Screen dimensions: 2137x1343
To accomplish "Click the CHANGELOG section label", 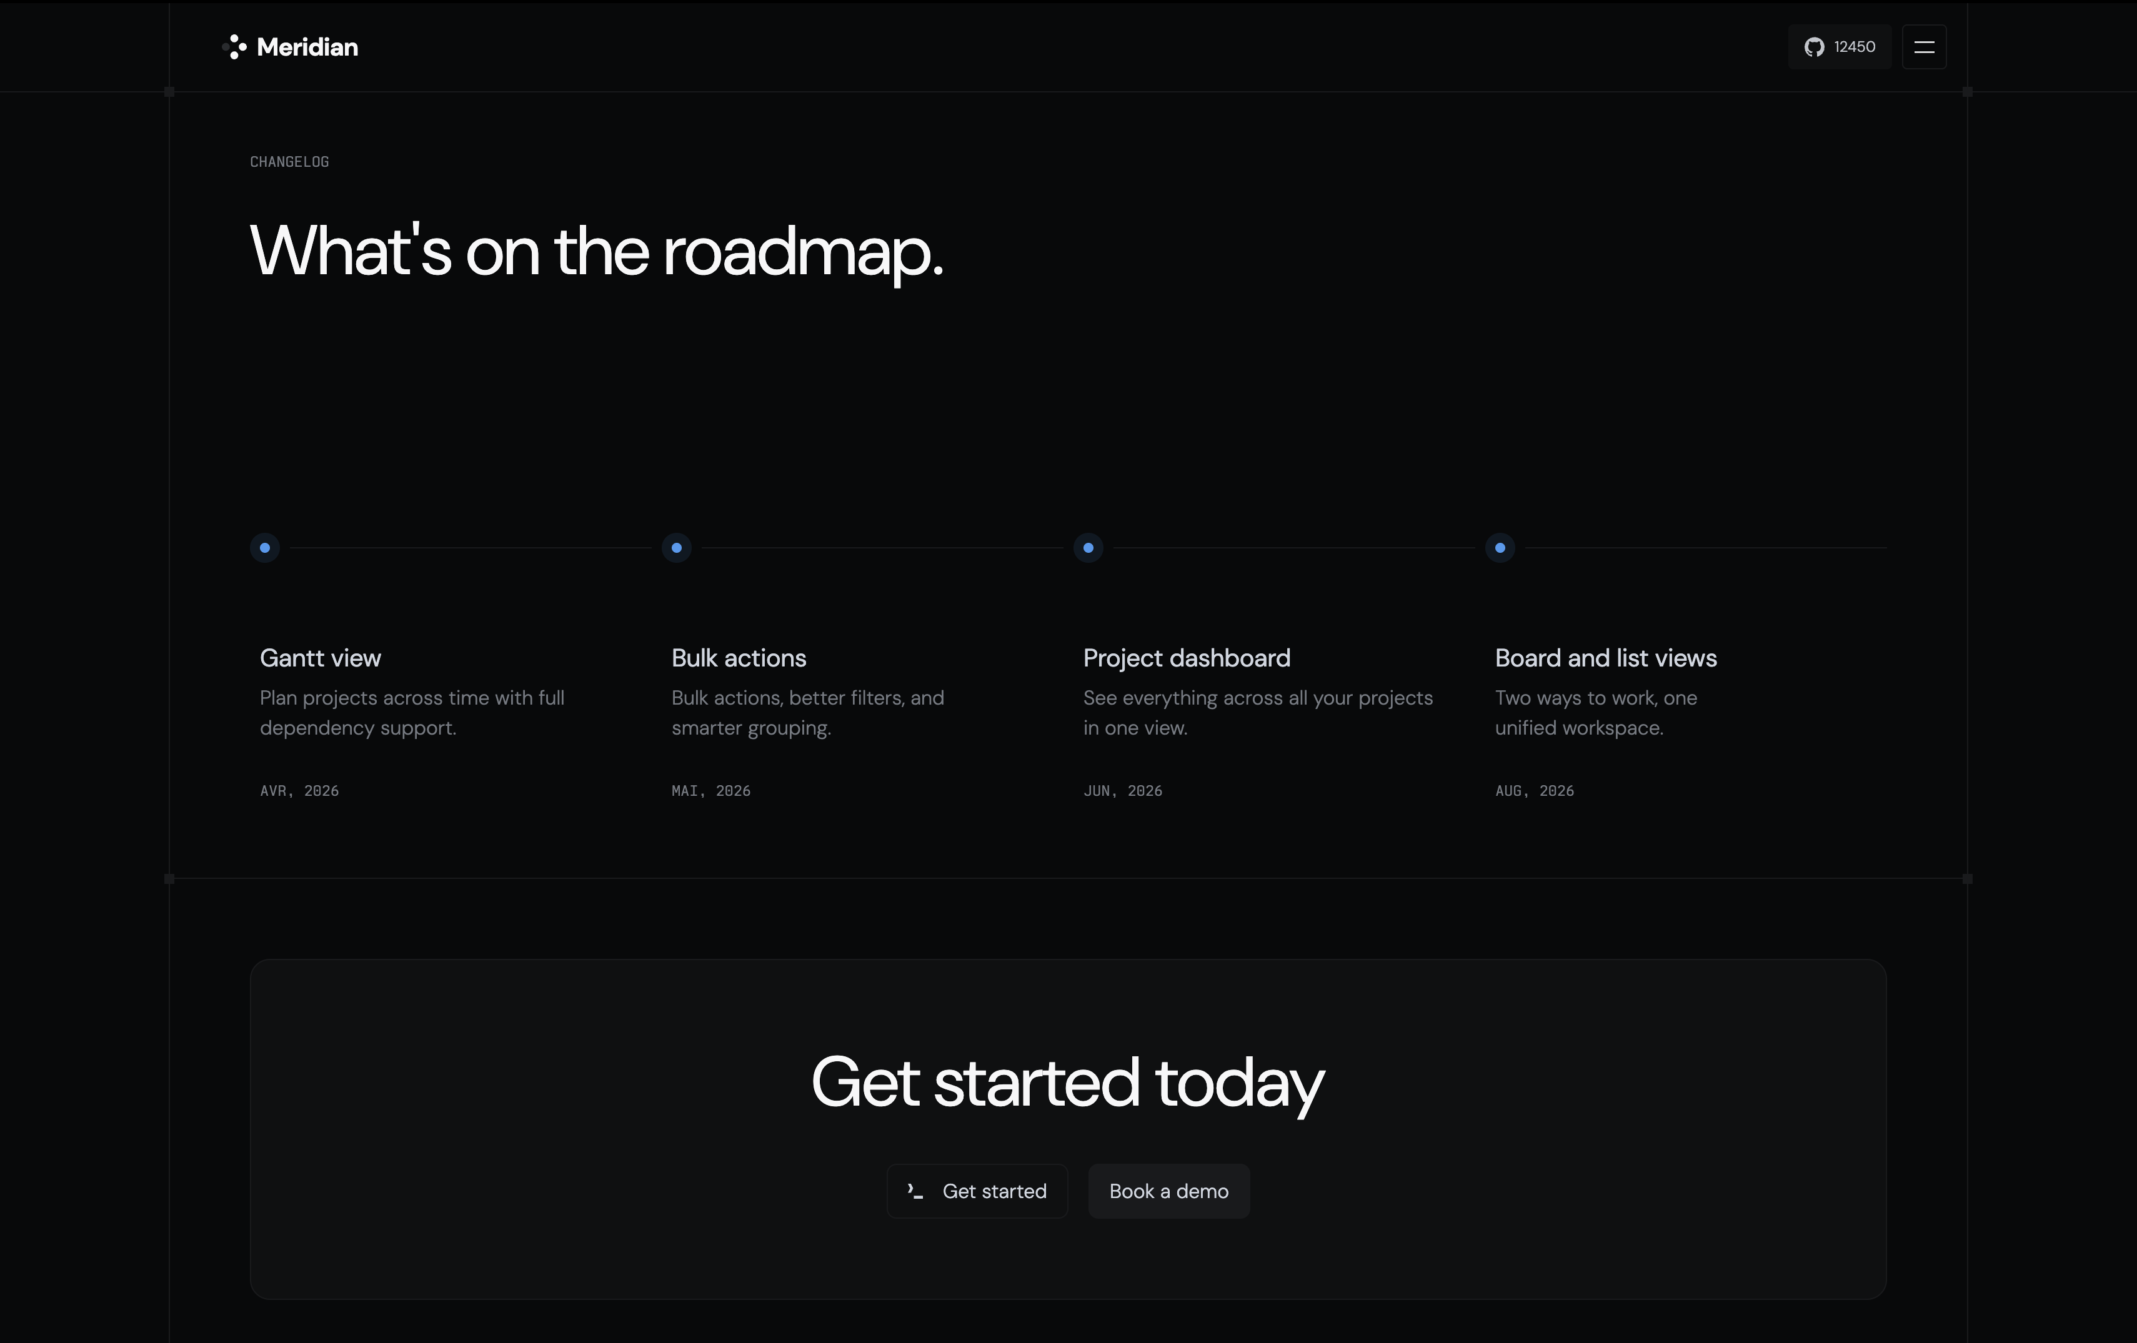I will click(x=289, y=161).
